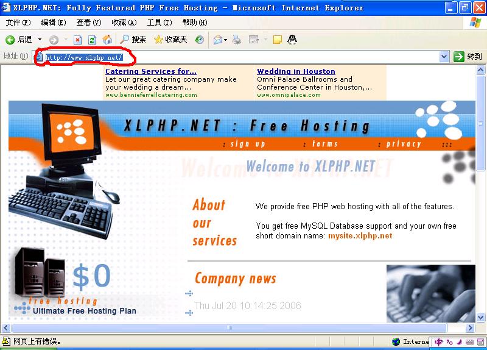Click the Thu Jul 20 10:14:25 2006 date
Screen dimensions: 487x350
coord(248,305)
